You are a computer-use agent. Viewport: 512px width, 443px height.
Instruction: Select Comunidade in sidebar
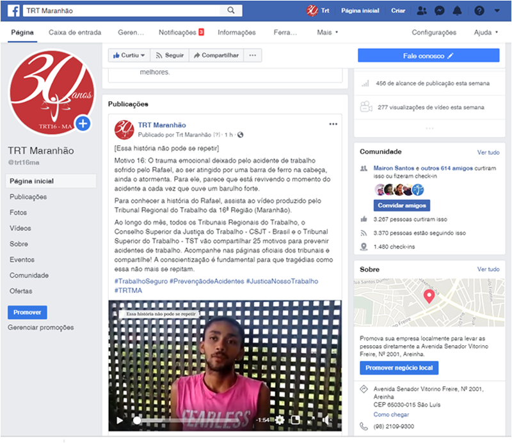tap(29, 275)
